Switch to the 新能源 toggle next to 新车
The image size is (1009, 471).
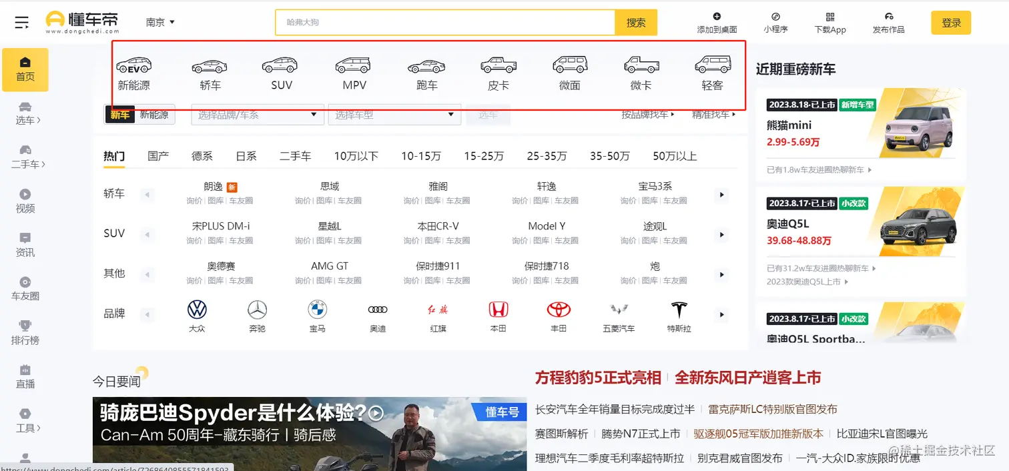(x=154, y=115)
